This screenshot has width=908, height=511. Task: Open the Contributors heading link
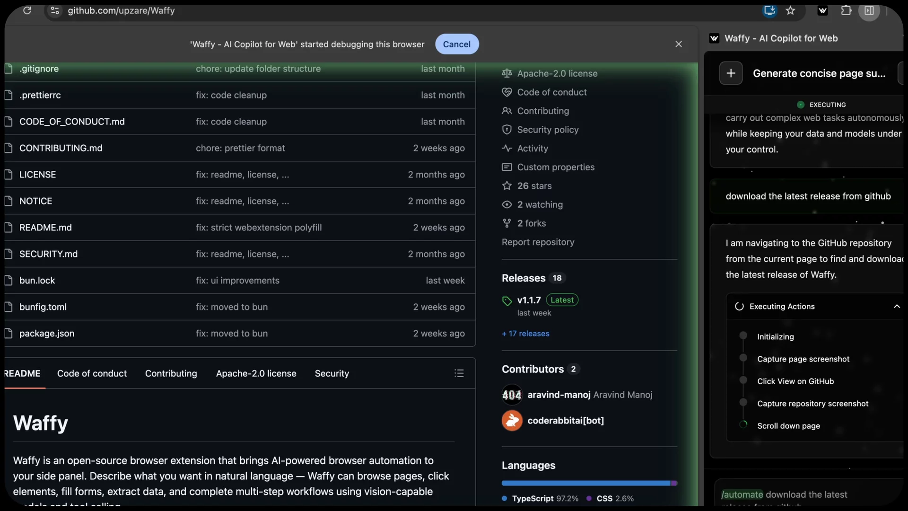(533, 369)
